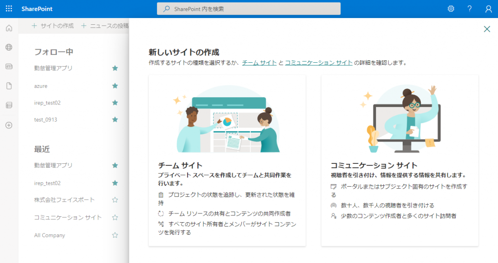Image resolution: width=498 pixels, height=263 pixels.
Task: Click ニュースの投稿 button
Action: 105,26
